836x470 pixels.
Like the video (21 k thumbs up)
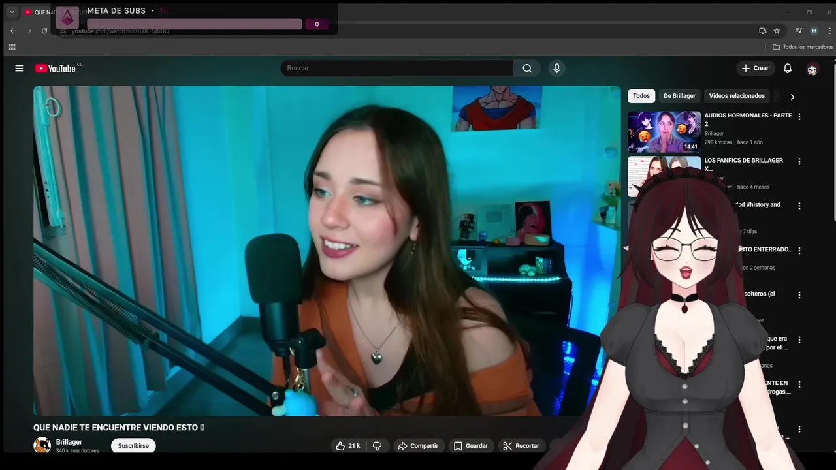click(348, 446)
